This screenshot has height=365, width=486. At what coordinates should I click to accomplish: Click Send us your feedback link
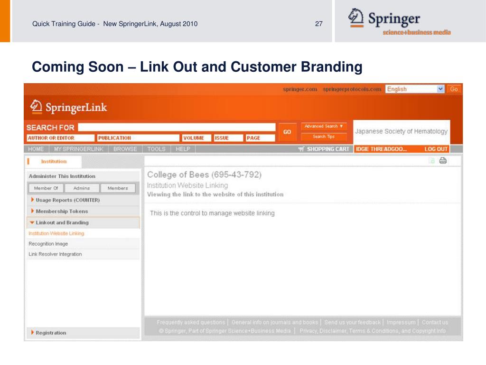[353, 323]
